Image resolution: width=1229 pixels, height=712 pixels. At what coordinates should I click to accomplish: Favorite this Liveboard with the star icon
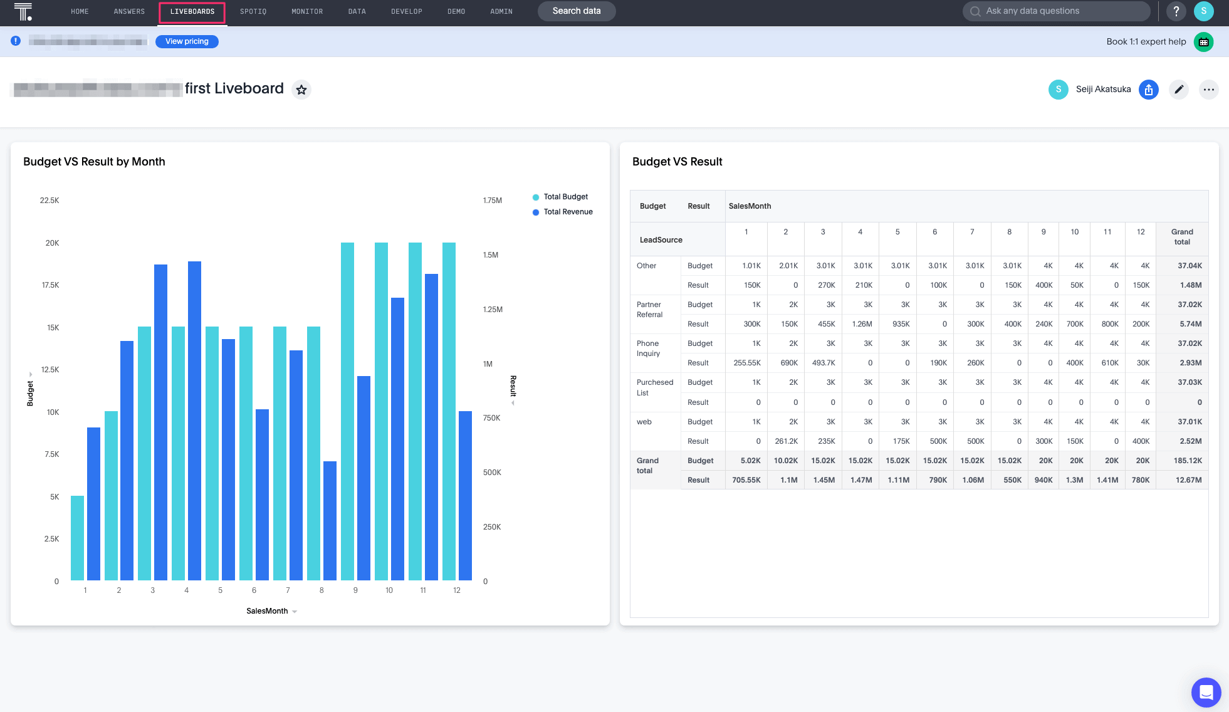pos(301,90)
